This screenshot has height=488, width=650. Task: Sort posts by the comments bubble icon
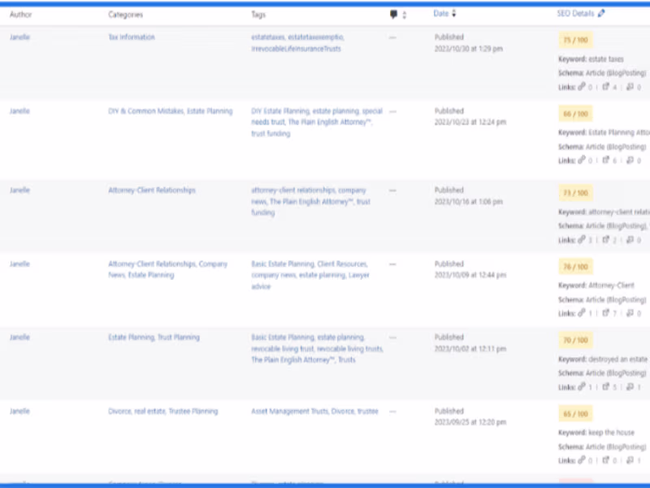click(x=393, y=15)
